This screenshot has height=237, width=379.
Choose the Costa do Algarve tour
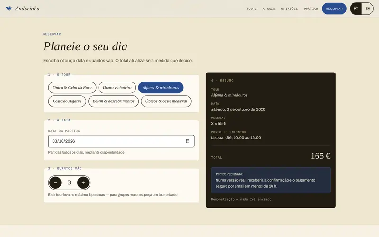pos(67,101)
